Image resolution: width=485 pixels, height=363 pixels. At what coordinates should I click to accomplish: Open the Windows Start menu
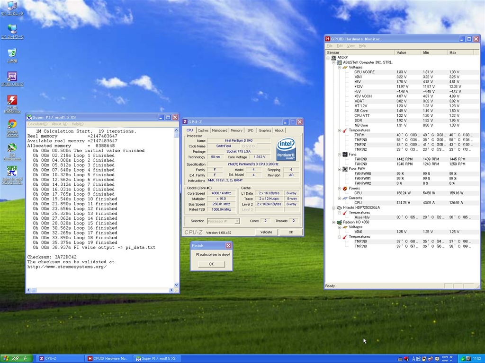coord(17,359)
